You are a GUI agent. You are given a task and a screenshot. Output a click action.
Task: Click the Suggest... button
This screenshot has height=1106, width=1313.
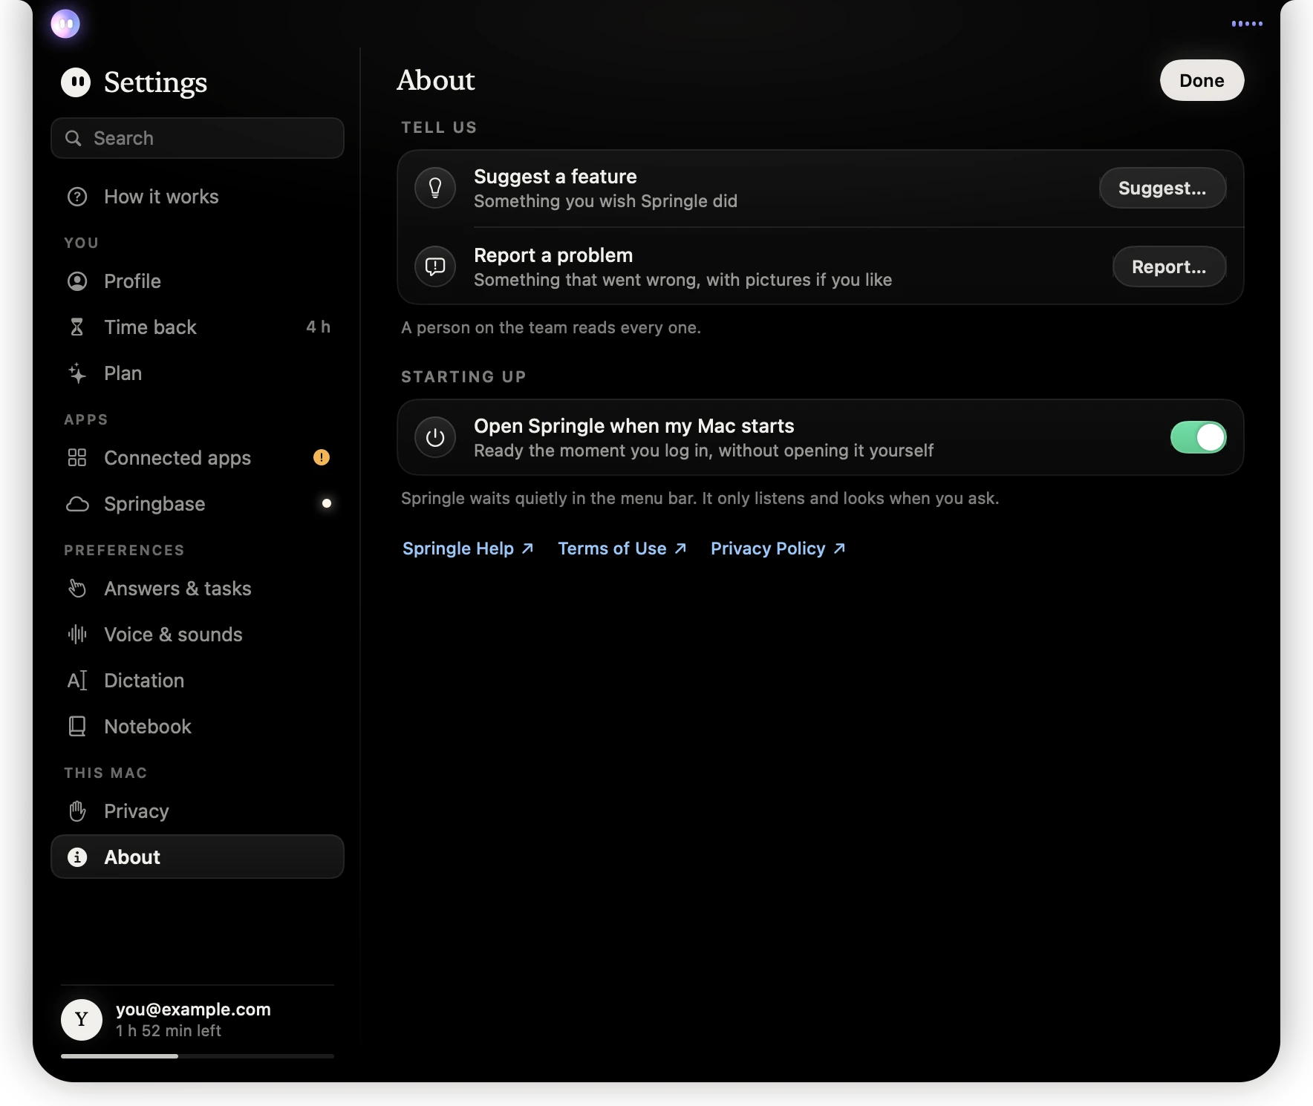1162,188
